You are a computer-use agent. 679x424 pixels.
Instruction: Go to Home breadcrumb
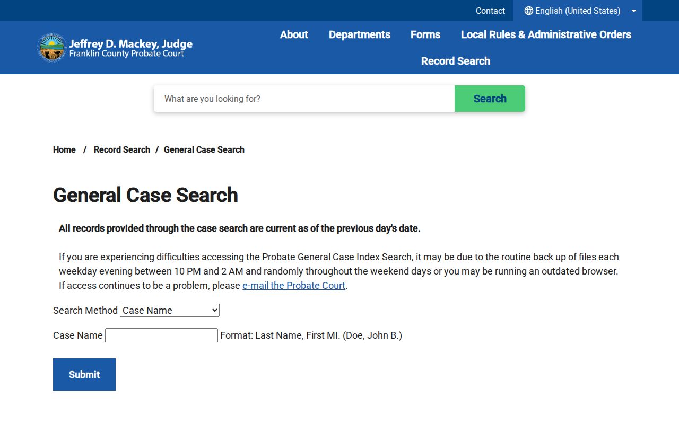64,149
